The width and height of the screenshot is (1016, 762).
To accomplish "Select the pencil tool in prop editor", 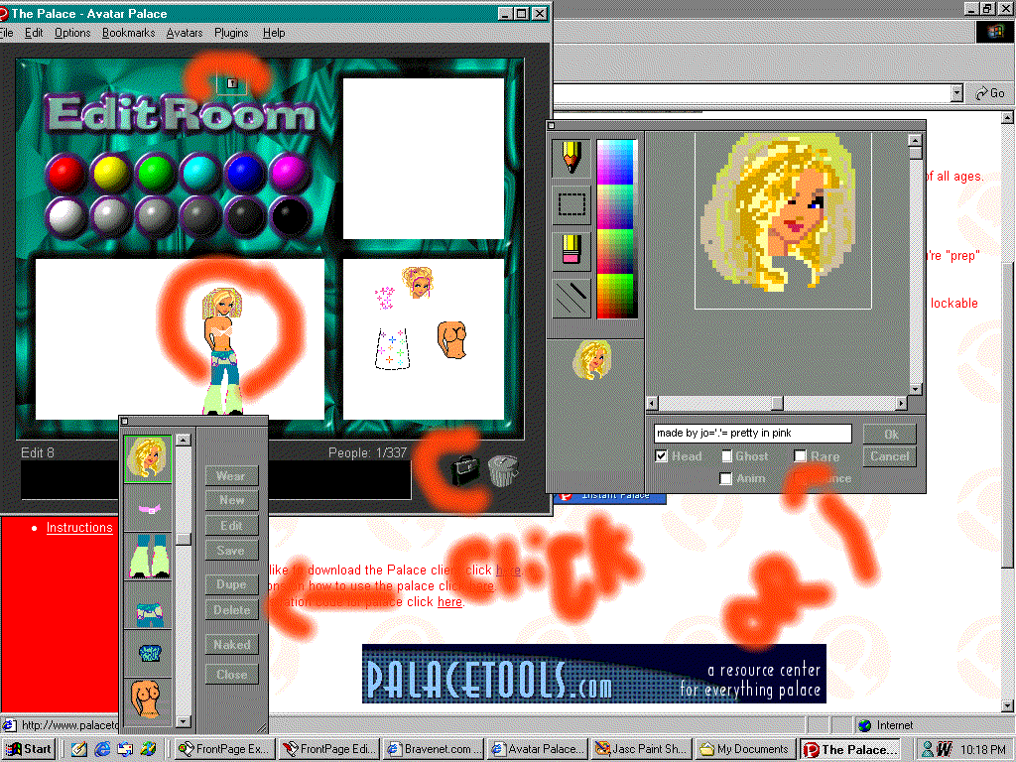I will [571, 158].
